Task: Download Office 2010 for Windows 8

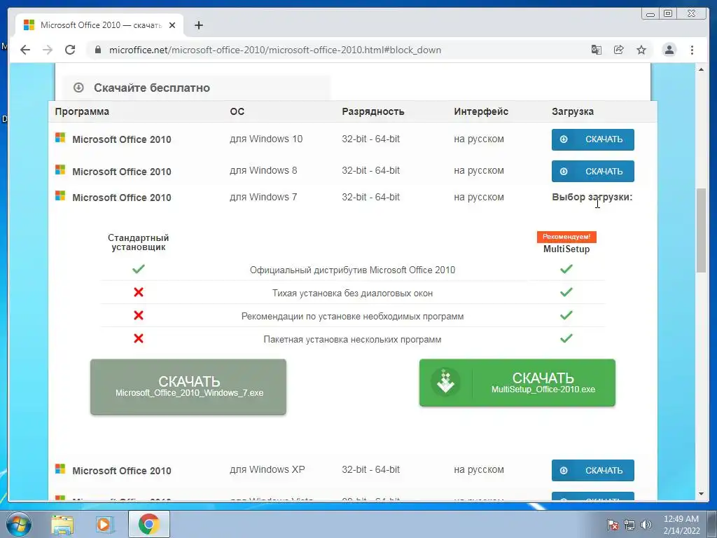Action: (592, 171)
